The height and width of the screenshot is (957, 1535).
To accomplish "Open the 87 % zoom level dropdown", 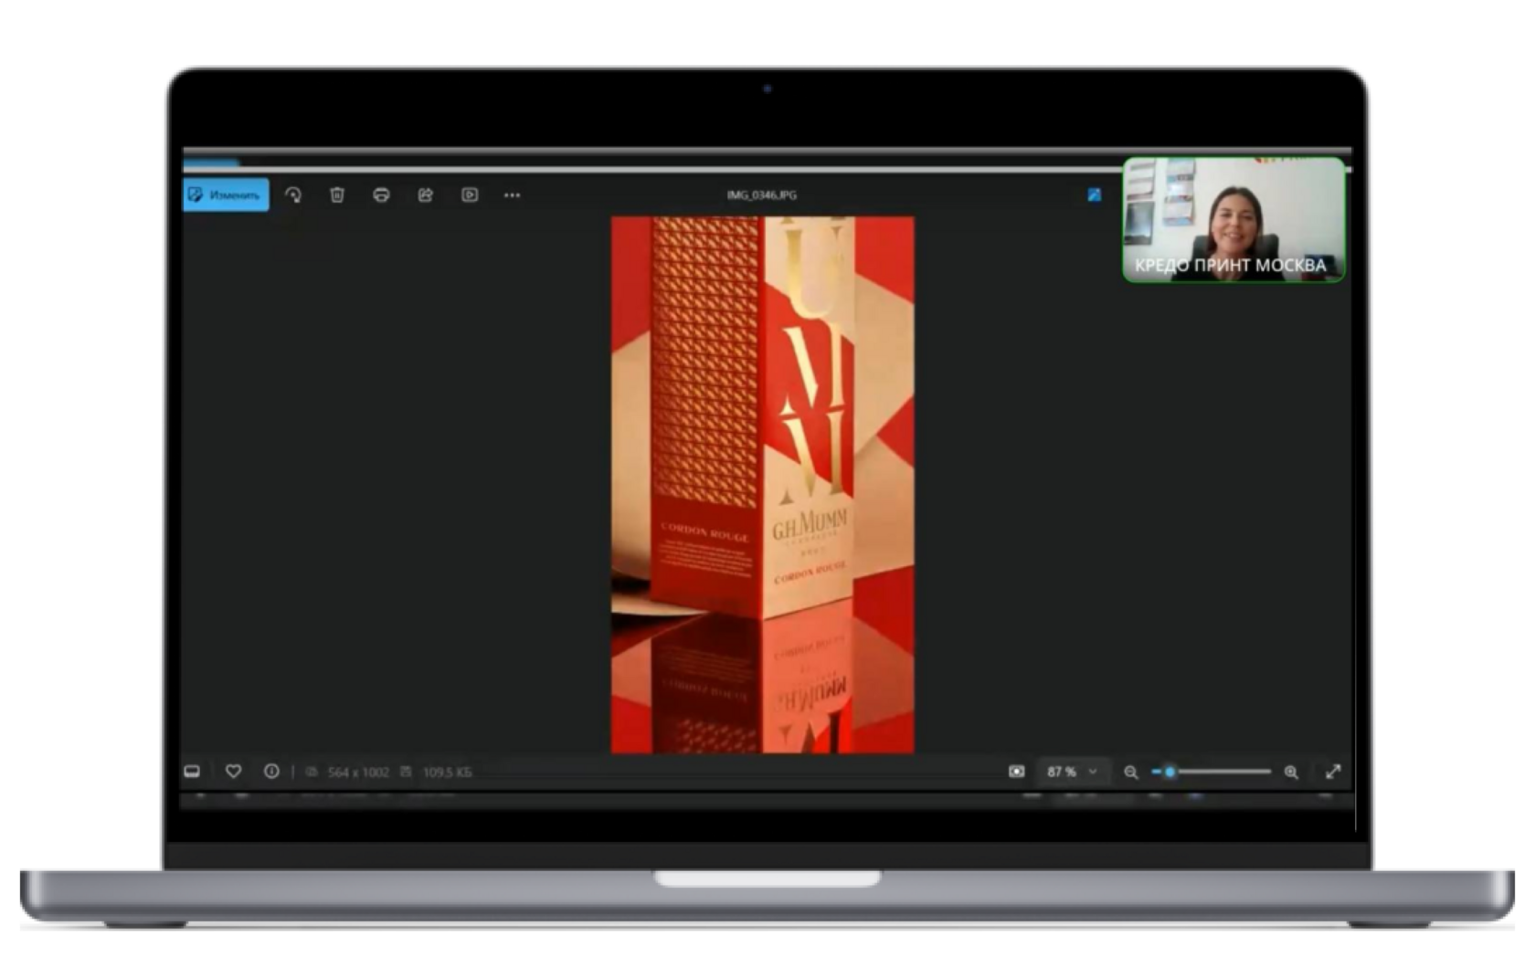I will click(x=1073, y=772).
